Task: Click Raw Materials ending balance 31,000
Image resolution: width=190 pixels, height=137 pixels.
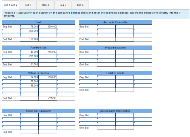Action: click(x=29, y=64)
